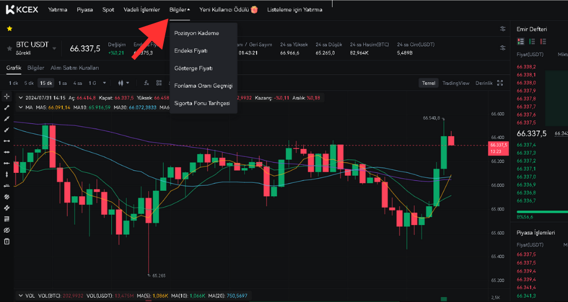Open the indicators (fx) menu

pos(146,83)
